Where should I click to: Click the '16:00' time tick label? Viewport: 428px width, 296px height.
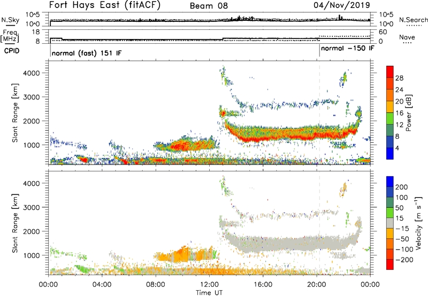263,285
